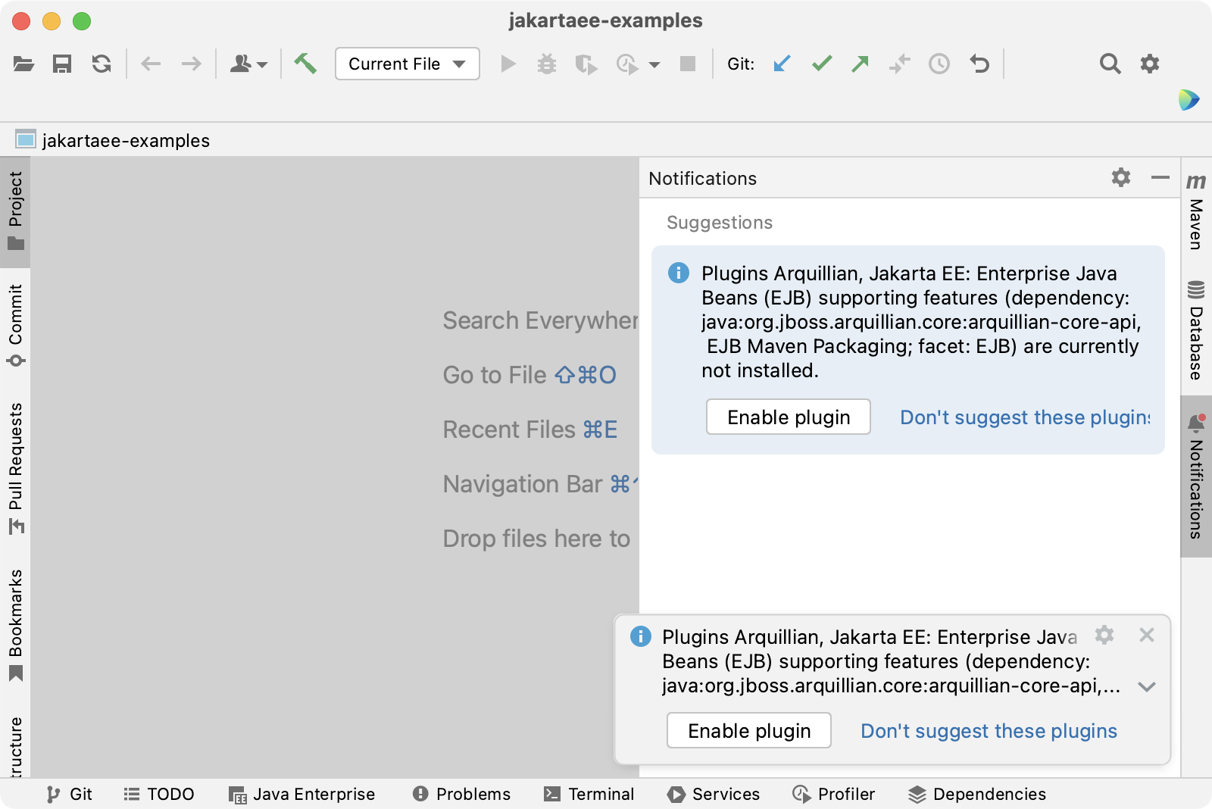Open the Bookmarks side tab
This screenshot has height=809, width=1212.
click(15, 626)
